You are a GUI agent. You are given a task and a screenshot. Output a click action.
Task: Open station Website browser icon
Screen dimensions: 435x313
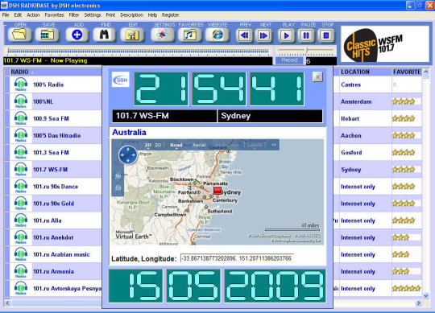pyautogui.click(x=217, y=35)
